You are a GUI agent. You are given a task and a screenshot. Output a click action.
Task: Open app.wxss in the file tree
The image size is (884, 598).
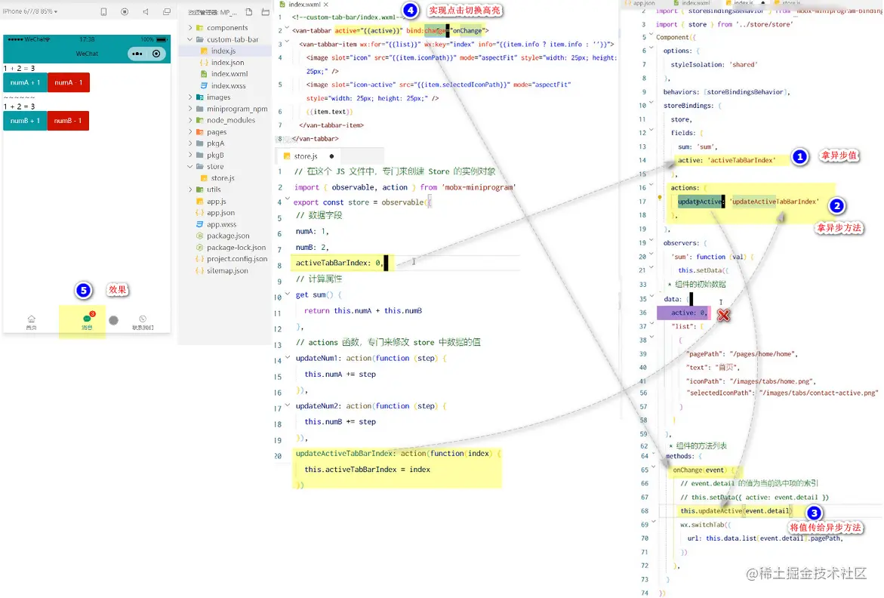(x=221, y=224)
